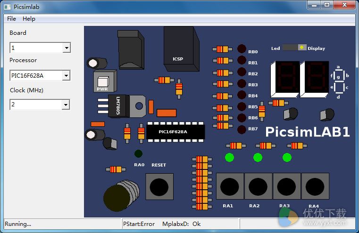Image resolution: width=359 pixels, height=233 pixels.
Task: Click the RB3 LED
Action: pos(242,84)
